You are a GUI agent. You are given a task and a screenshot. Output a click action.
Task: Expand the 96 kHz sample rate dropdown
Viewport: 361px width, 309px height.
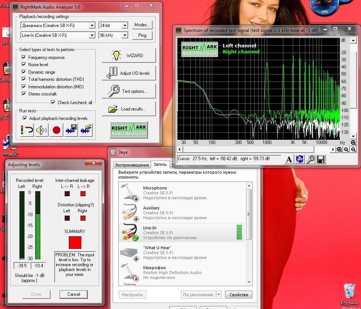tap(125, 35)
